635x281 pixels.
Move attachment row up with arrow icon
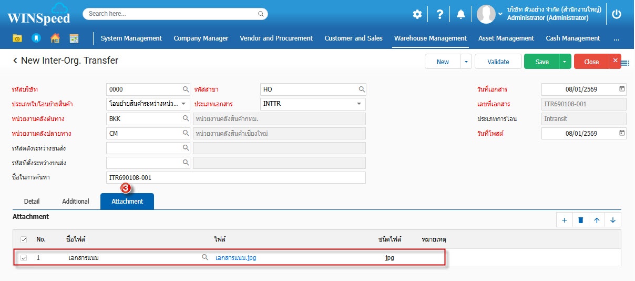[x=597, y=220]
